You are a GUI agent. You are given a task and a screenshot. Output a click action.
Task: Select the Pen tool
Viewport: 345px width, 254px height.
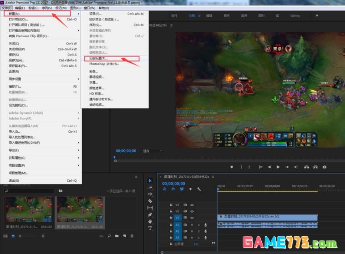(x=150, y=214)
